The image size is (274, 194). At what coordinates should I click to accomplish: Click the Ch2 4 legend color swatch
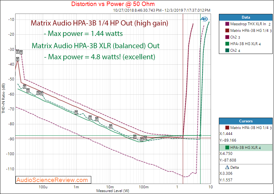tap(227, 50)
